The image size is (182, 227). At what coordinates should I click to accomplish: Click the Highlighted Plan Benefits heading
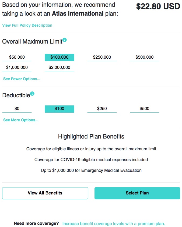tap(91, 137)
